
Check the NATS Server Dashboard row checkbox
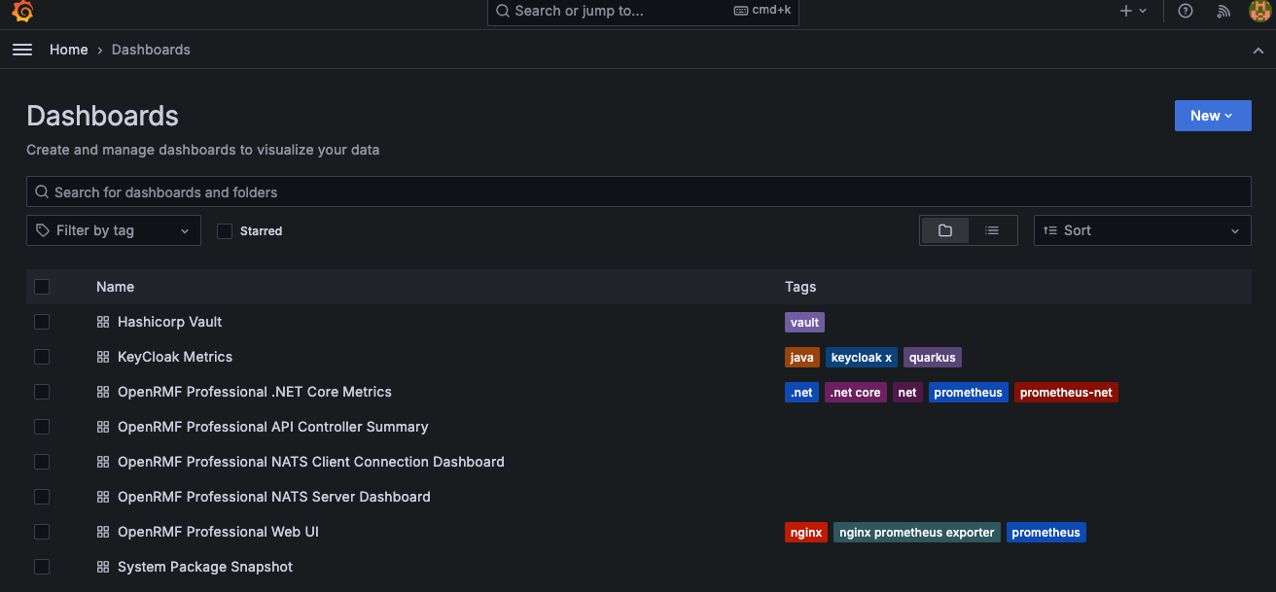point(42,497)
